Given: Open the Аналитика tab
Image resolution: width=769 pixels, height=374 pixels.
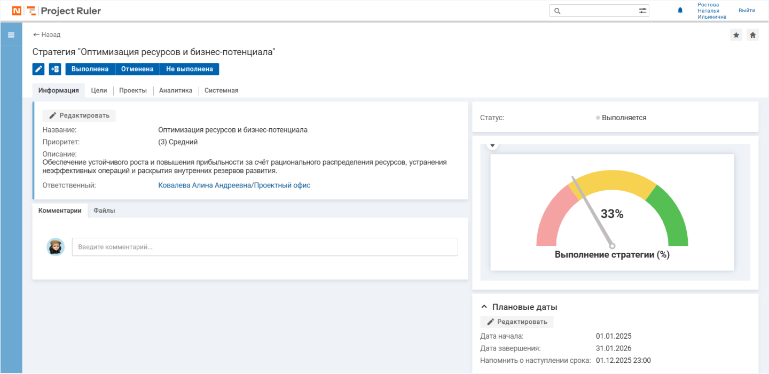Looking at the screenshot, I should point(175,90).
